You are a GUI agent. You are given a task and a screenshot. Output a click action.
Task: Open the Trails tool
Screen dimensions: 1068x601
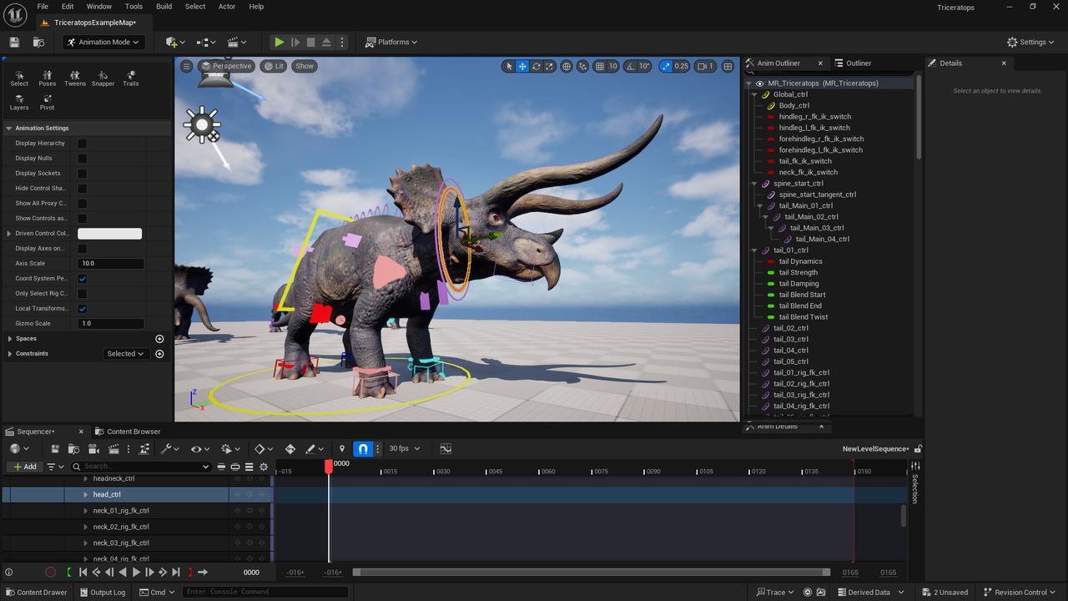coord(131,78)
